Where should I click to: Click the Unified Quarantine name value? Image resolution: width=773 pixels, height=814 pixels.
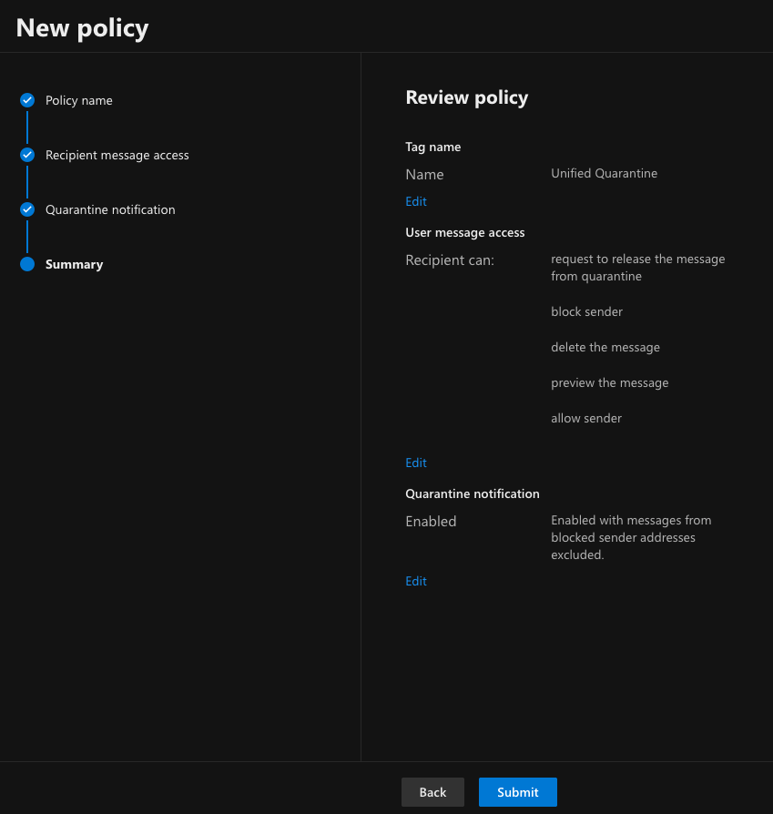pyautogui.click(x=604, y=173)
